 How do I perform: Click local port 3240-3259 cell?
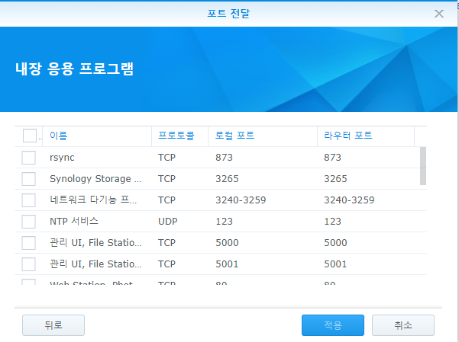pyautogui.click(x=241, y=200)
